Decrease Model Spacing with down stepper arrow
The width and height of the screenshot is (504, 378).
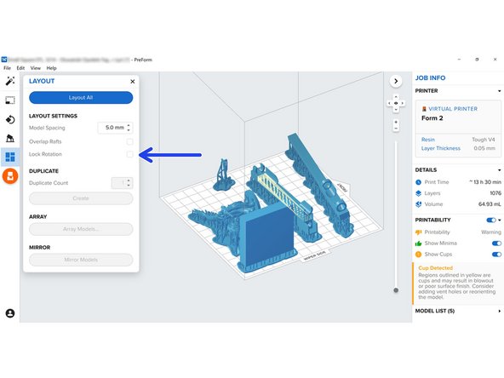point(129,130)
